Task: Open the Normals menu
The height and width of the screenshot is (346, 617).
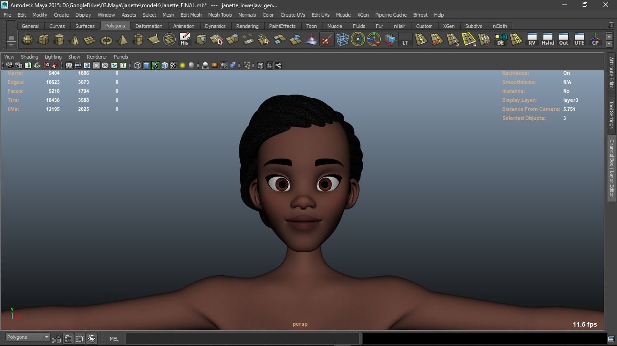Action: click(x=247, y=15)
